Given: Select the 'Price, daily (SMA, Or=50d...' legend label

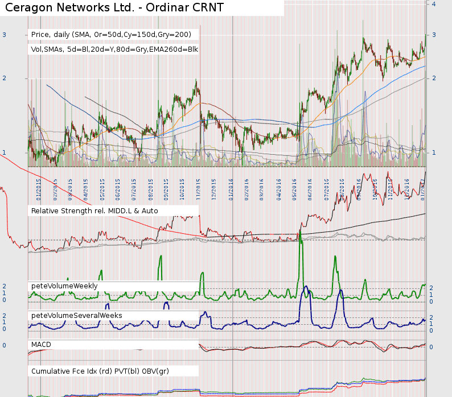Looking at the screenshot, I should tap(111, 35).
